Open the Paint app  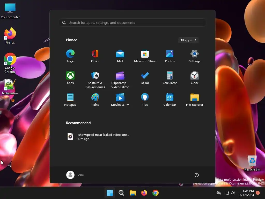click(95, 100)
